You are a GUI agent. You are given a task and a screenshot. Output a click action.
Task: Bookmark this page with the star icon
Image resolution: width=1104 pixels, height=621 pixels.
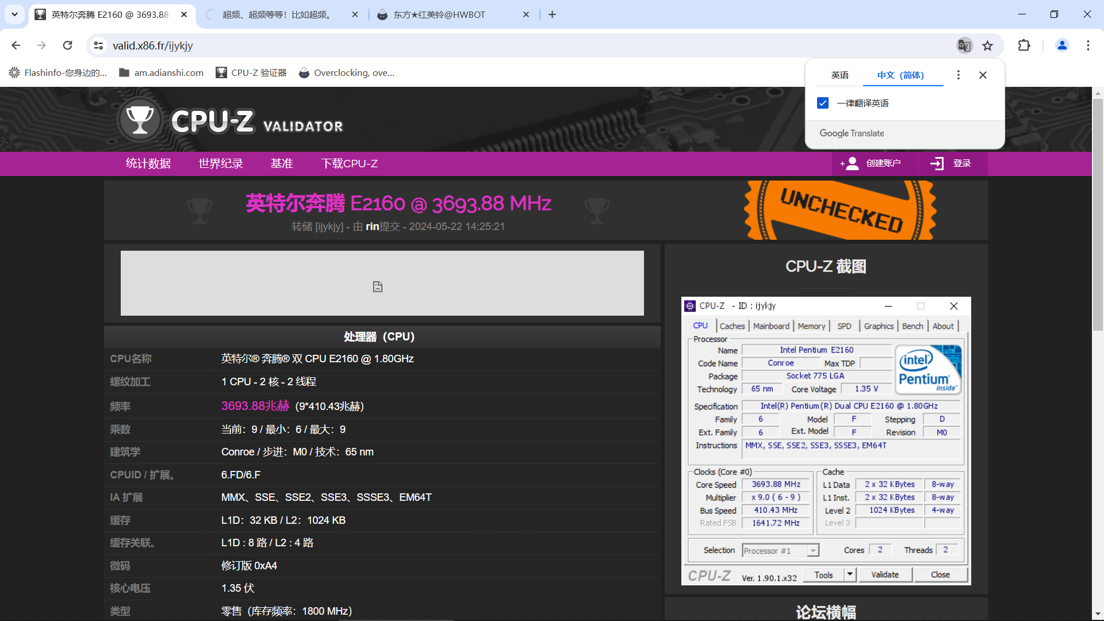[x=988, y=45]
